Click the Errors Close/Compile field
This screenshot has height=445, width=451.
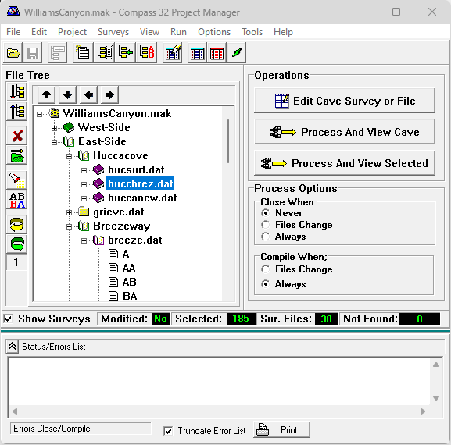[81, 429]
